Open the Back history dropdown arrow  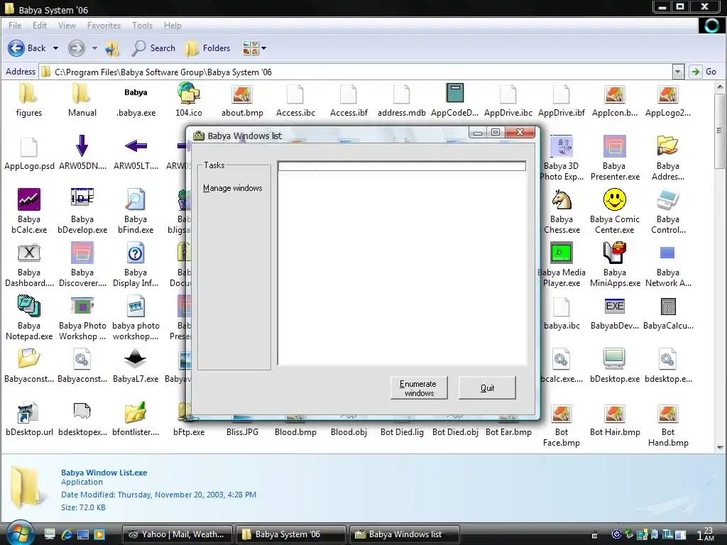click(55, 48)
